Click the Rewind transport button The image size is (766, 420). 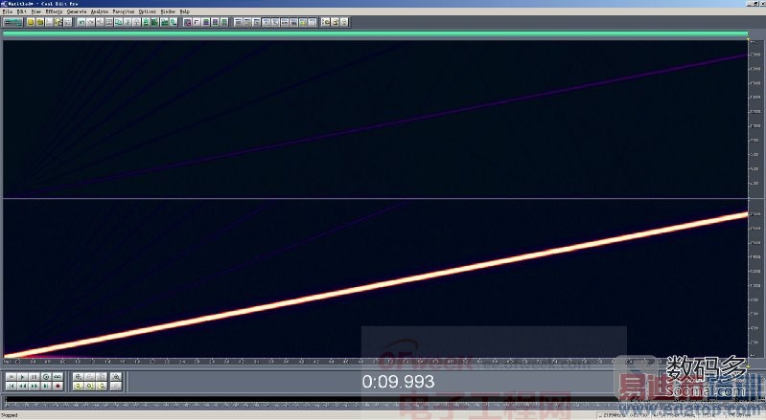coord(22,386)
